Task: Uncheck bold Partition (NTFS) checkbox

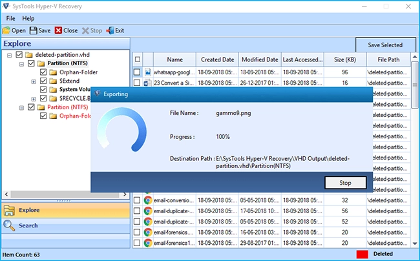Action: pos(32,63)
